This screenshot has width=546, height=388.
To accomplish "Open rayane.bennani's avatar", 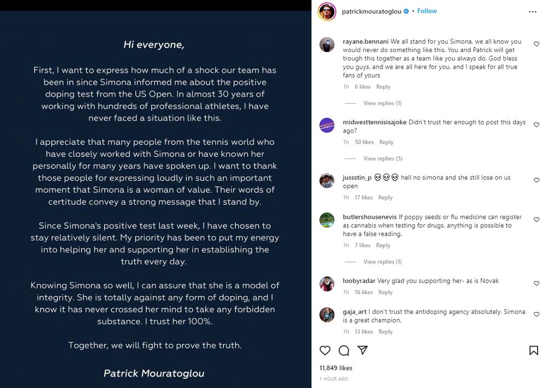I will tap(327, 45).
